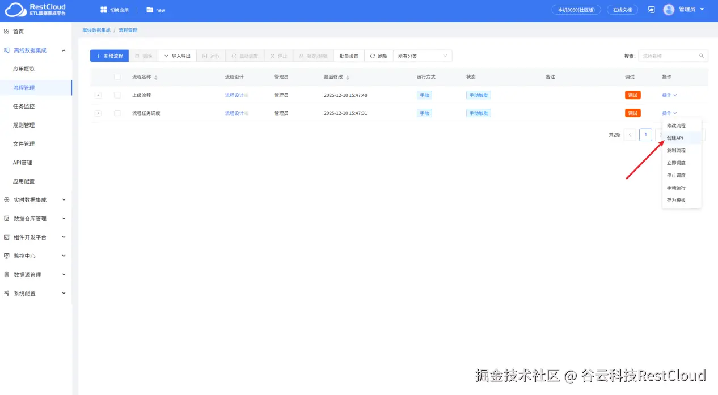Check the select-all checkbox in table header
This screenshot has width=718, height=395.
tap(117, 77)
